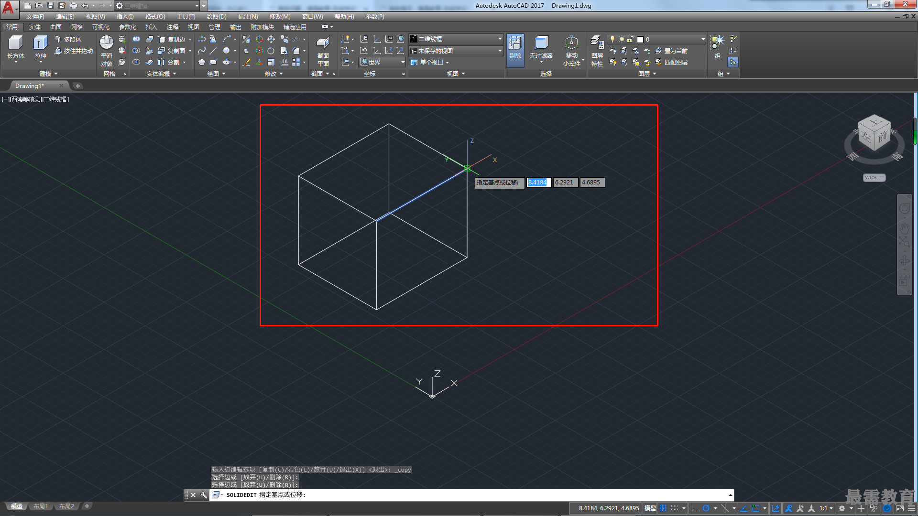Open the 世界 UCS dropdown
The image size is (918, 516).
click(382, 62)
